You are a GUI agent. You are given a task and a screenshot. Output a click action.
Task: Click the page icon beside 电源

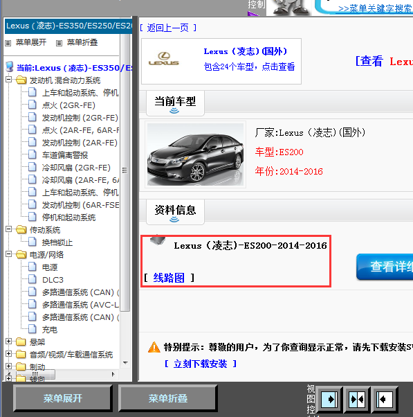tap(33, 267)
